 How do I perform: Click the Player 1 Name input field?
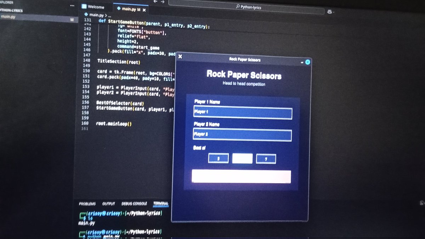click(x=243, y=113)
